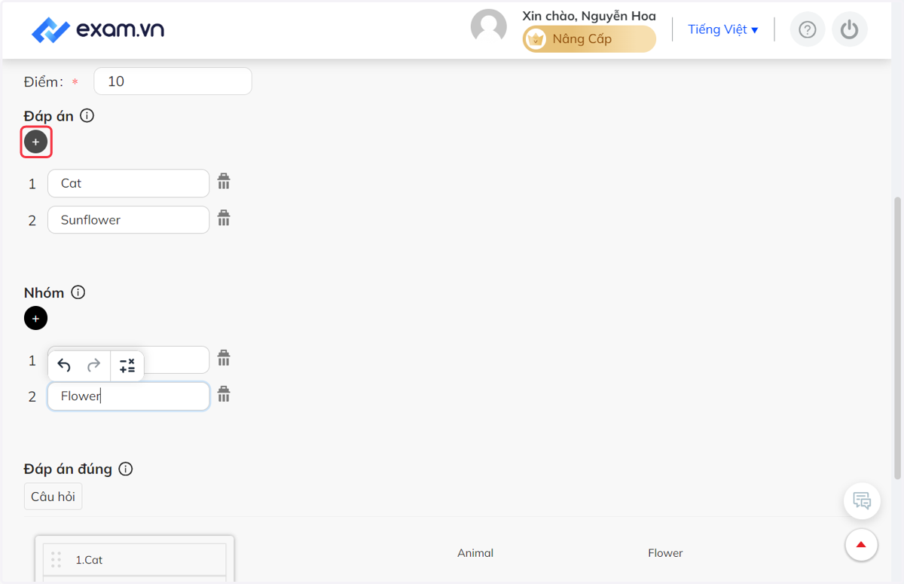
Task: Click the Nâng Cấp upgrade button
Action: coord(589,39)
